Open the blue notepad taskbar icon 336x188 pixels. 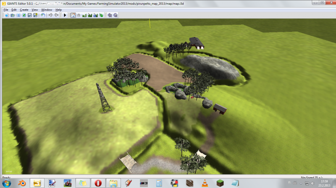coord(235,183)
